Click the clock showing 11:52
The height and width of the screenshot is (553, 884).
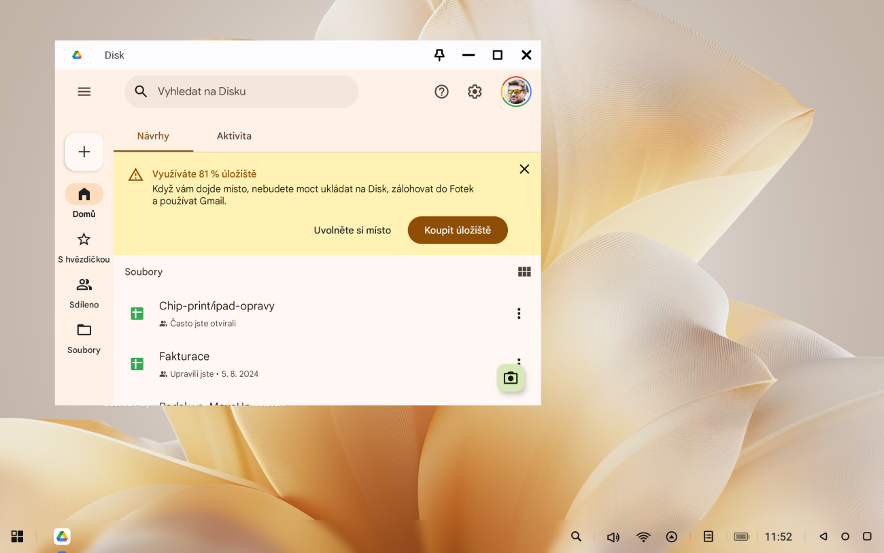click(778, 537)
